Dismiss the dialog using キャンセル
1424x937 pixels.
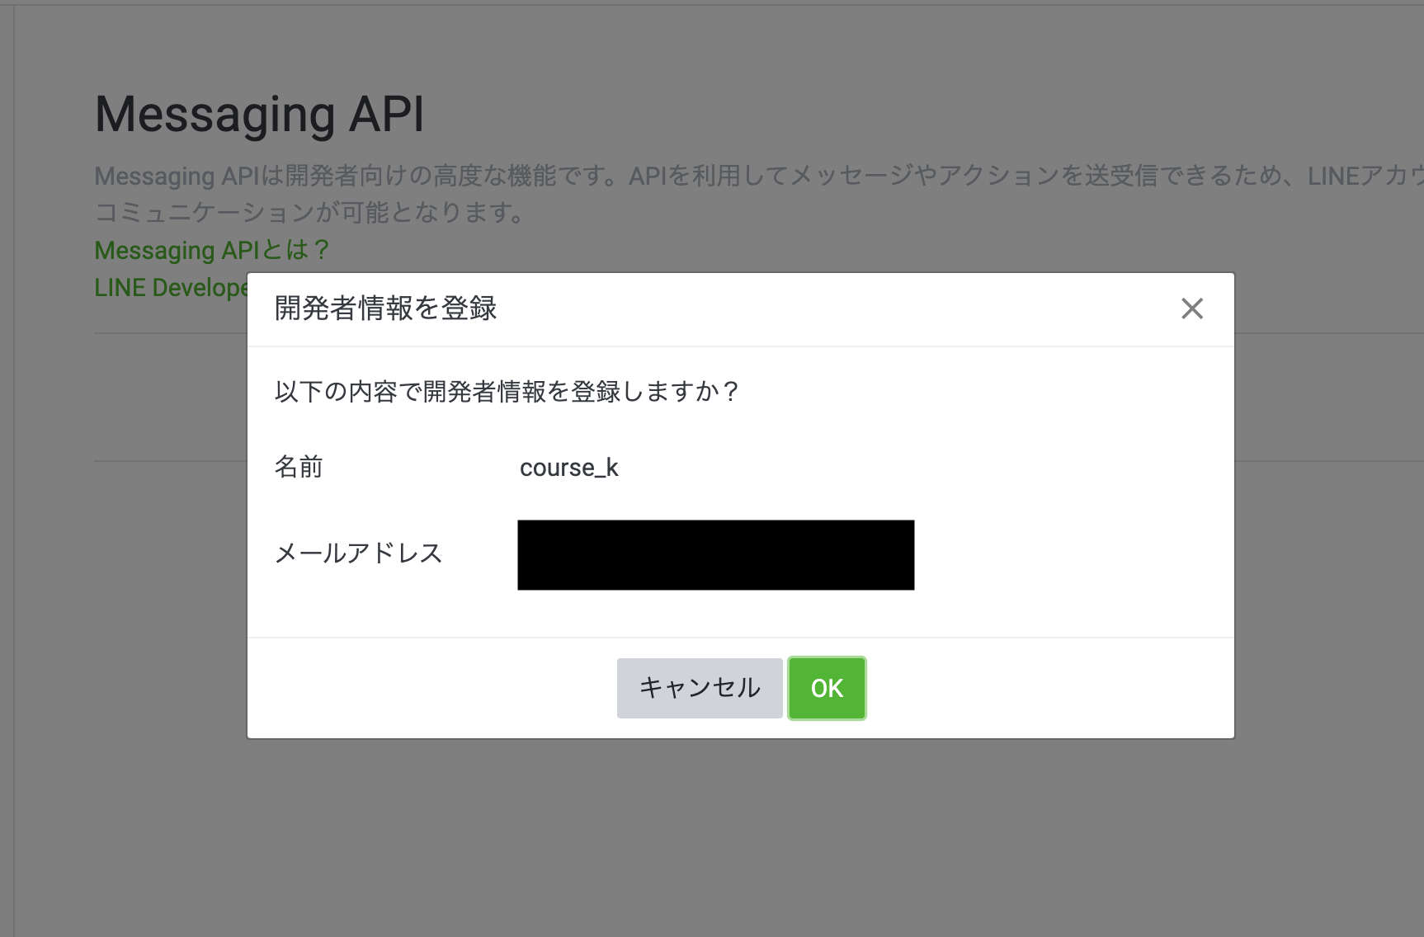[699, 685]
